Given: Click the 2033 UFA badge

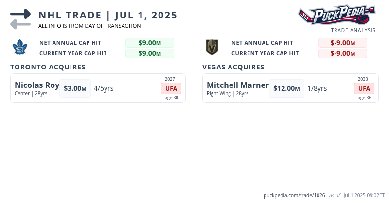Looking at the screenshot, I should (364, 88).
